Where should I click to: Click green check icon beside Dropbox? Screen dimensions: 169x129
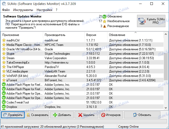coord(4,107)
